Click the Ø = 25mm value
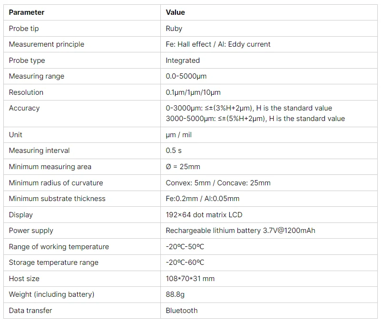This screenshot has height=323, width=383. tap(183, 167)
